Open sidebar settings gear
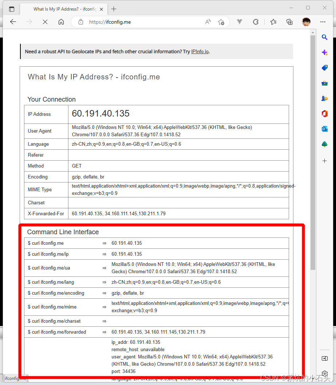Image resolution: width=336 pixels, height=385 pixels. [x=324, y=374]
